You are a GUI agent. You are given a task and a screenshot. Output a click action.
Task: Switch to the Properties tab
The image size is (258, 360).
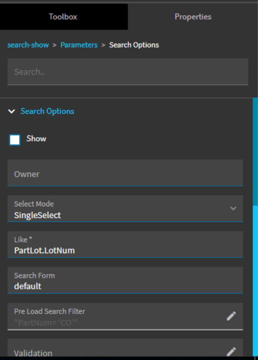(193, 17)
